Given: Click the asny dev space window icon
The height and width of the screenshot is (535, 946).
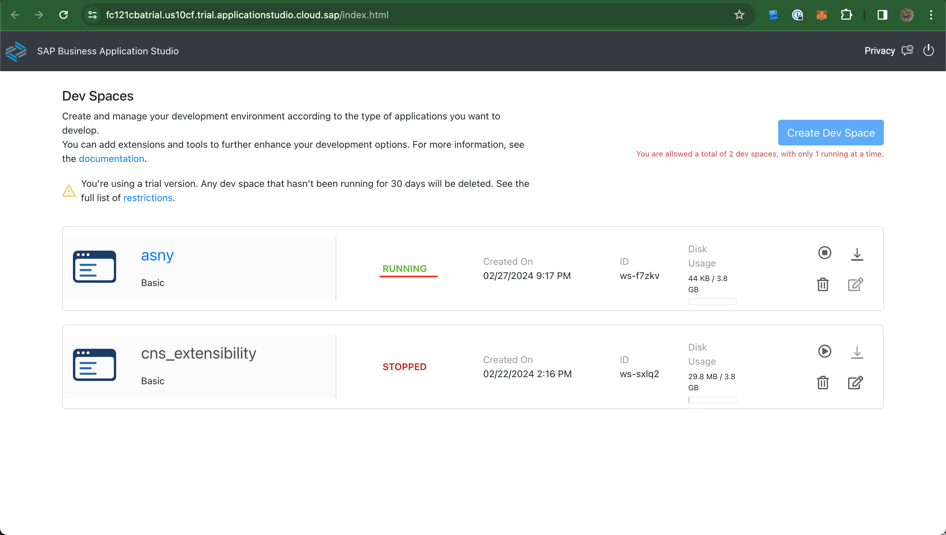Looking at the screenshot, I should tap(95, 267).
